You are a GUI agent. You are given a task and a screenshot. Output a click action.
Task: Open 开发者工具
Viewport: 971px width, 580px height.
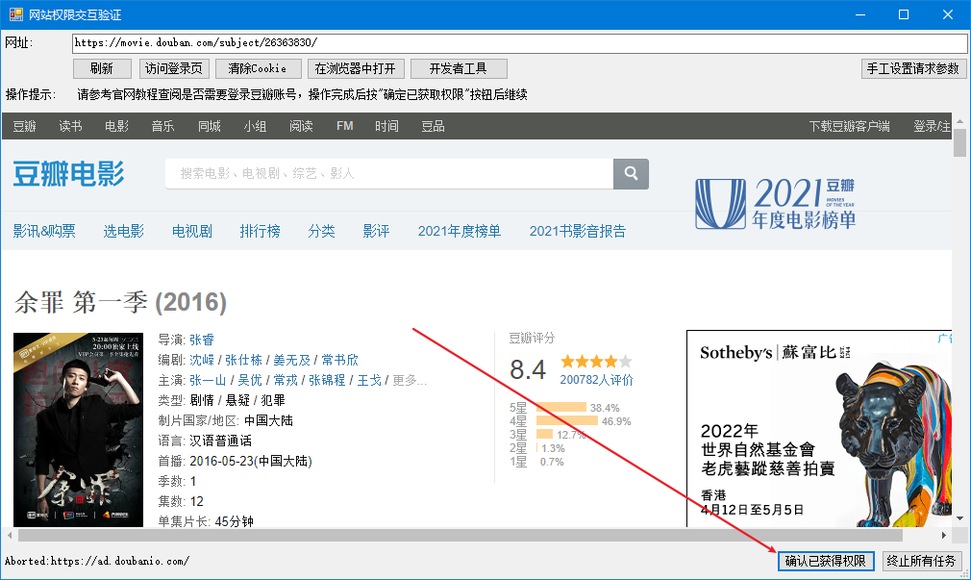pos(459,69)
